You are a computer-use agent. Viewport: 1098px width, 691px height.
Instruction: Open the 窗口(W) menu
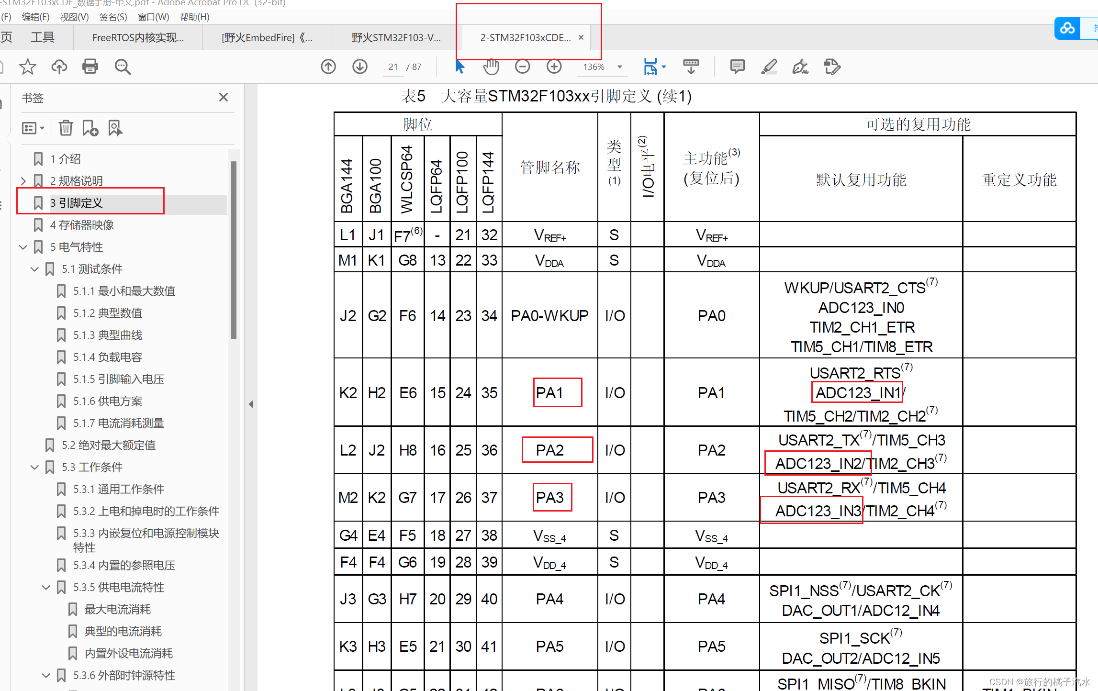(153, 17)
